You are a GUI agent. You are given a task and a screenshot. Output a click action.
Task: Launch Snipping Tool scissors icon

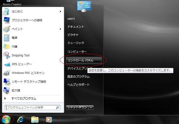7,55
